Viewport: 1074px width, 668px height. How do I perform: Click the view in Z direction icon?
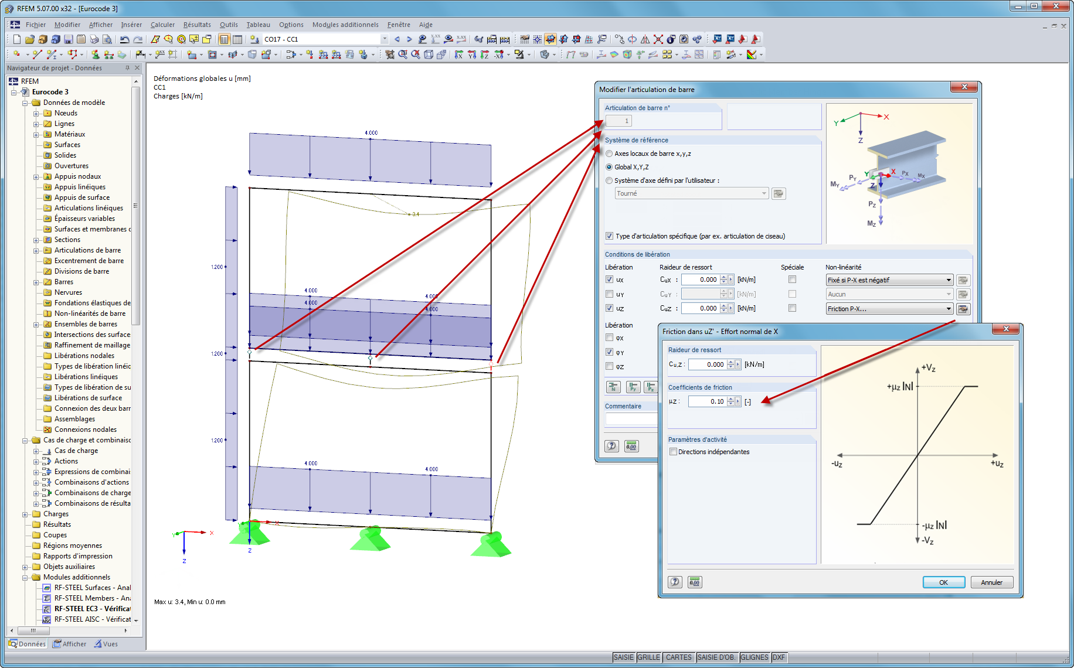tap(485, 54)
